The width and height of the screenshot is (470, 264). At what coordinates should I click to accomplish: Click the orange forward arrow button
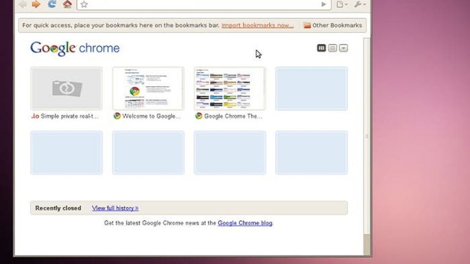point(36,4)
